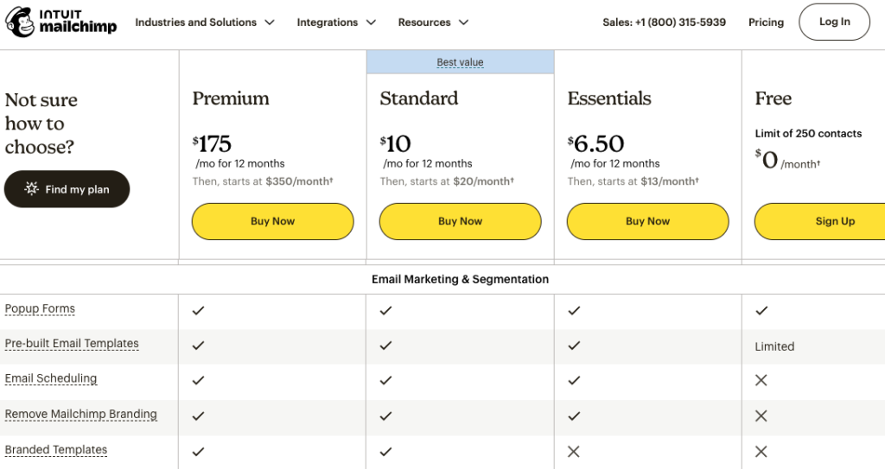The width and height of the screenshot is (885, 469).
Task: Buy the Essentials plan now
Action: point(647,221)
